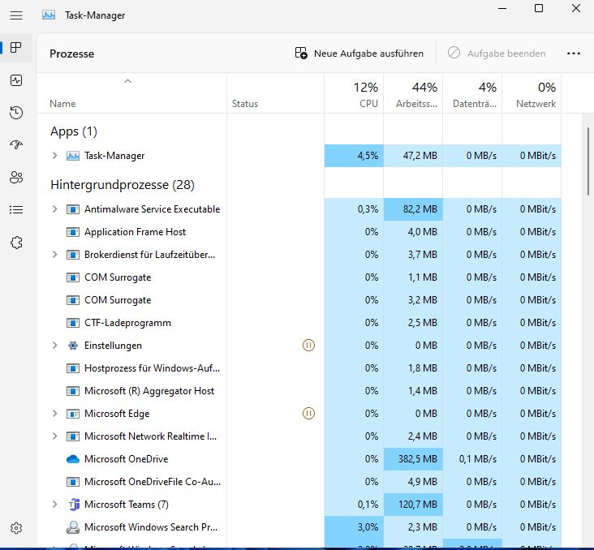Select the Apps (1) group heading
Image resolution: width=594 pixels, height=550 pixels.
[74, 131]
